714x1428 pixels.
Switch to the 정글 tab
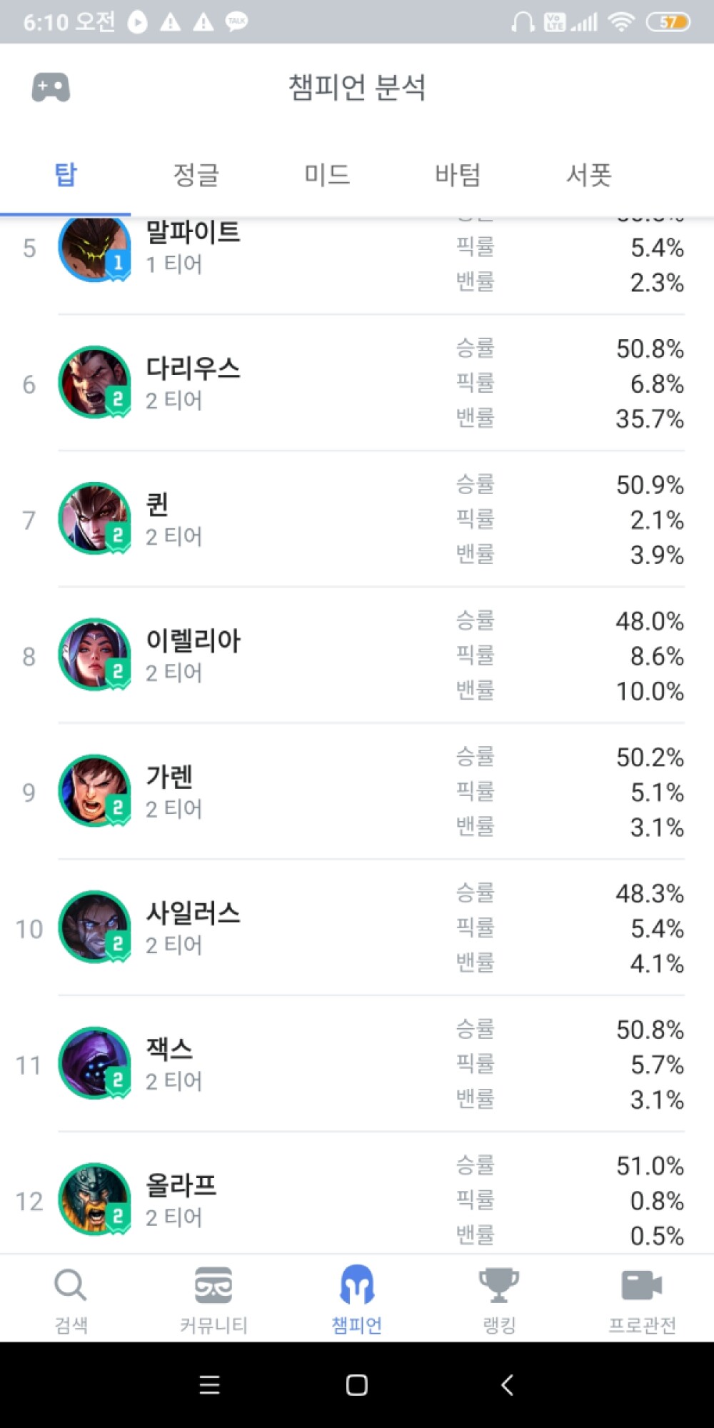[x=196, y=175]
